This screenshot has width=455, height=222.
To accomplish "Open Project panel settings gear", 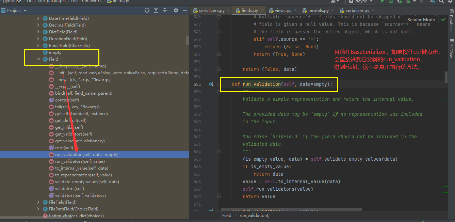I will tap(176, 11).
